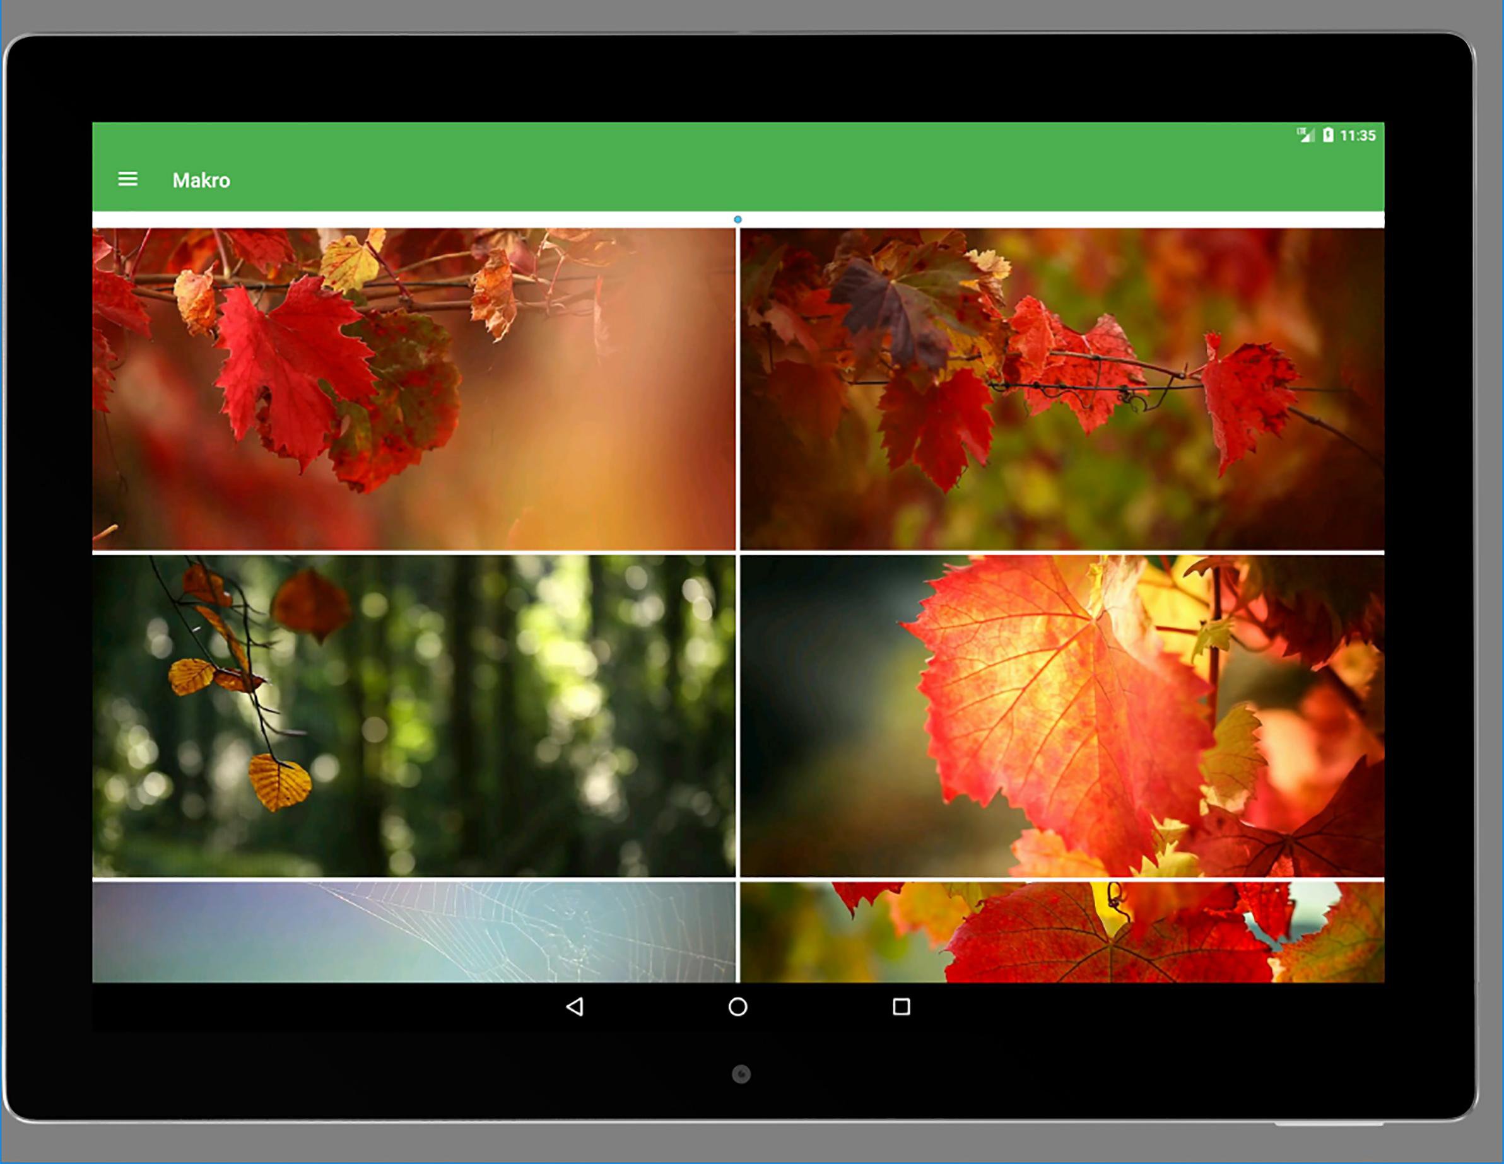The height and width of the screenshot is (1164, 1504).
Task: Tap the LTE signal strength icon
Action: 1305,135
